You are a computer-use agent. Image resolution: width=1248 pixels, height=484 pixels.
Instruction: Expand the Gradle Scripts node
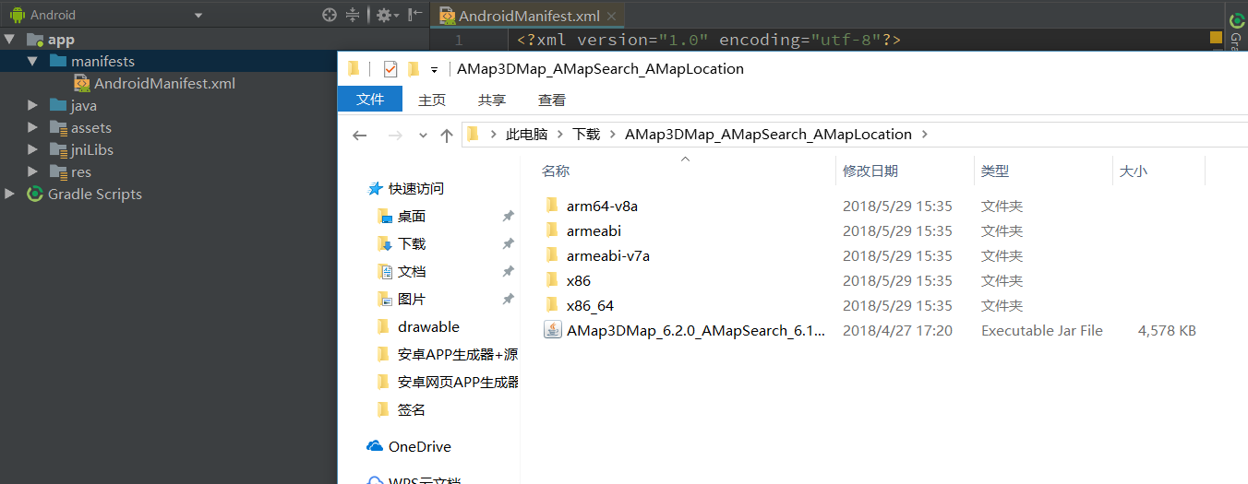[x=9, y=194]
